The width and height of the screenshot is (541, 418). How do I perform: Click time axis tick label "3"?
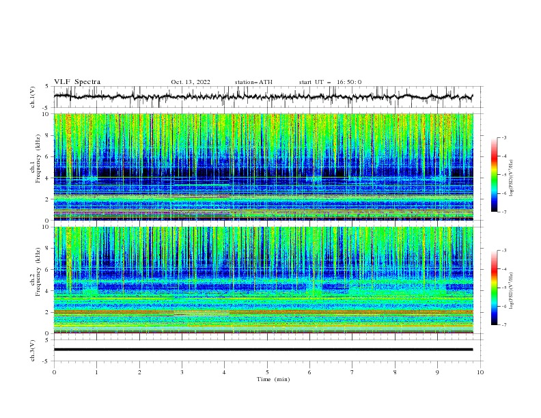click(x=182, y=372)
